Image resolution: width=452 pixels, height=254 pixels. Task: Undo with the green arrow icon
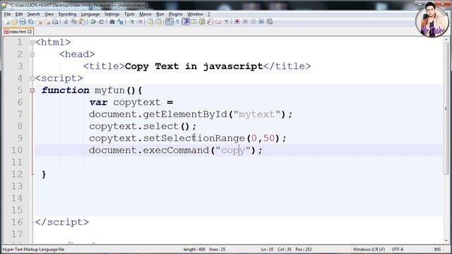(x=93, y=22)
